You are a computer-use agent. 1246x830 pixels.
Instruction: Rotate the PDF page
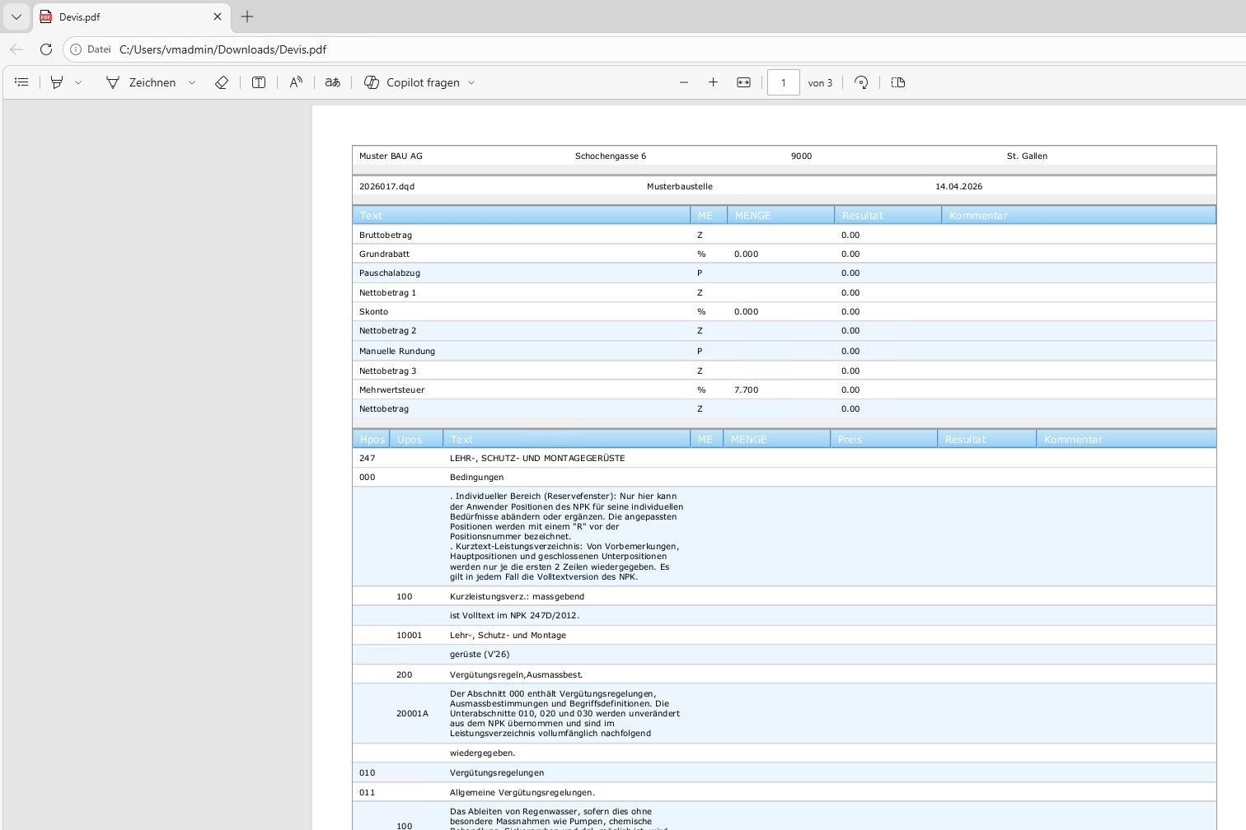pyautogui.click(x=861, y=82)
